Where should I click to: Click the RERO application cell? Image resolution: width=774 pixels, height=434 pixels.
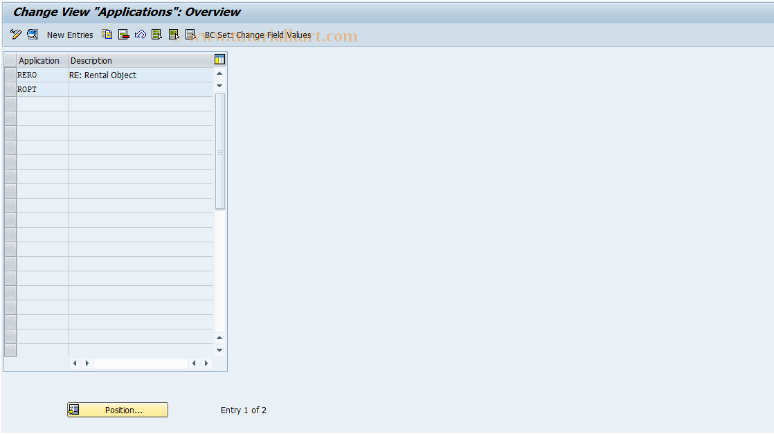pyautogui.click(x=42, y=75)
